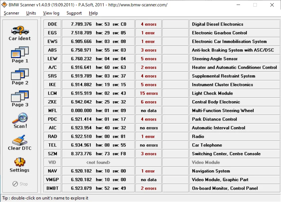Image resolution: width=281 pixels, height=202 pixels.
Task: Click 'Park Distance Control' description
Action: (x=214, y=119)
